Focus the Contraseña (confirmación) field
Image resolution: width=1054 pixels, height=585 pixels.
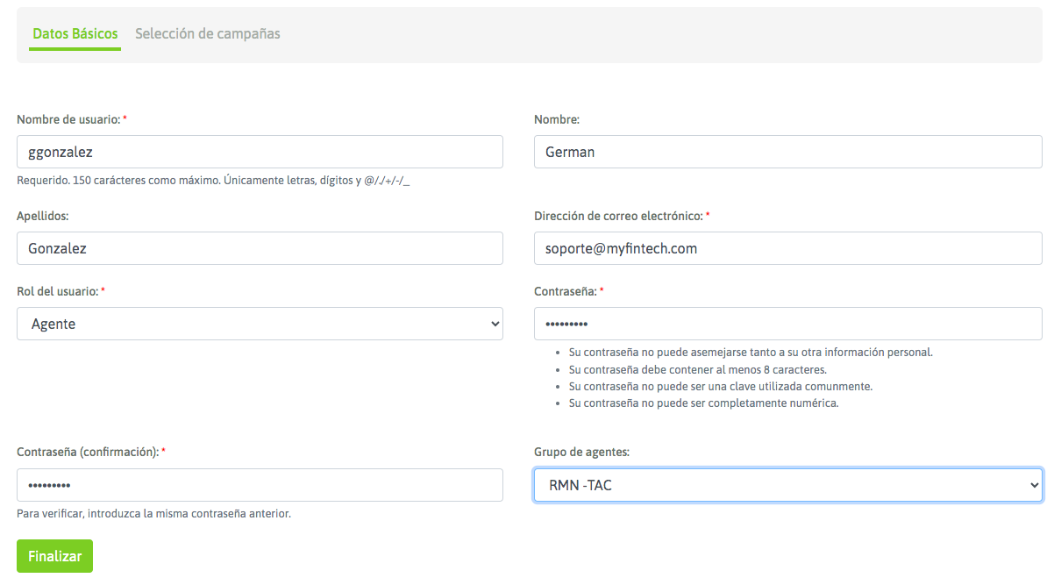click(x=260, y=485)
